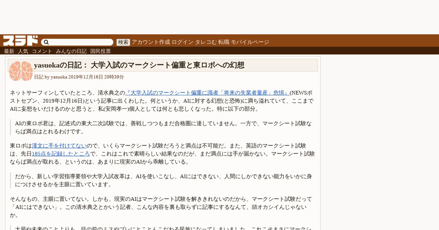This screenshot has height=230, width=439.
Task: Open the diary title heading link
Action: point(139,65)
